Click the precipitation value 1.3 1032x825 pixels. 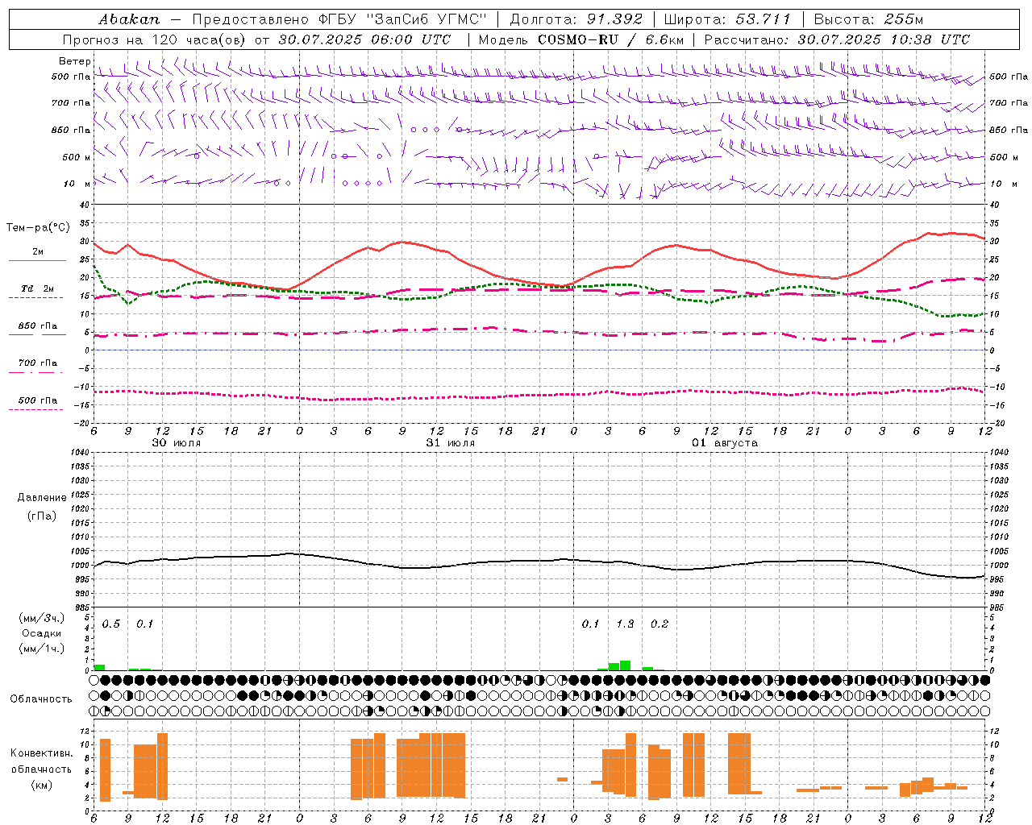(x=625, y=624)
